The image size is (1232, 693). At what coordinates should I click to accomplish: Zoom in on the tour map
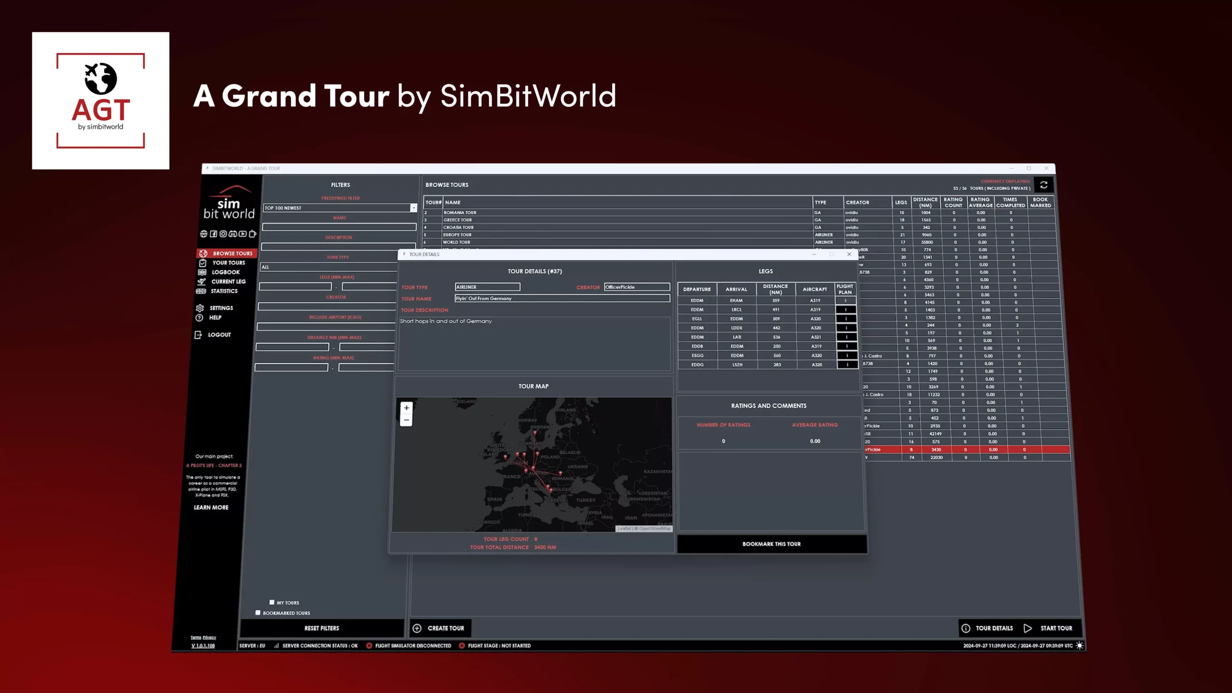coord(406,408)
